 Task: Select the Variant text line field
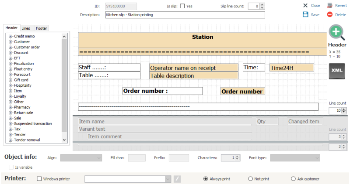165,129
